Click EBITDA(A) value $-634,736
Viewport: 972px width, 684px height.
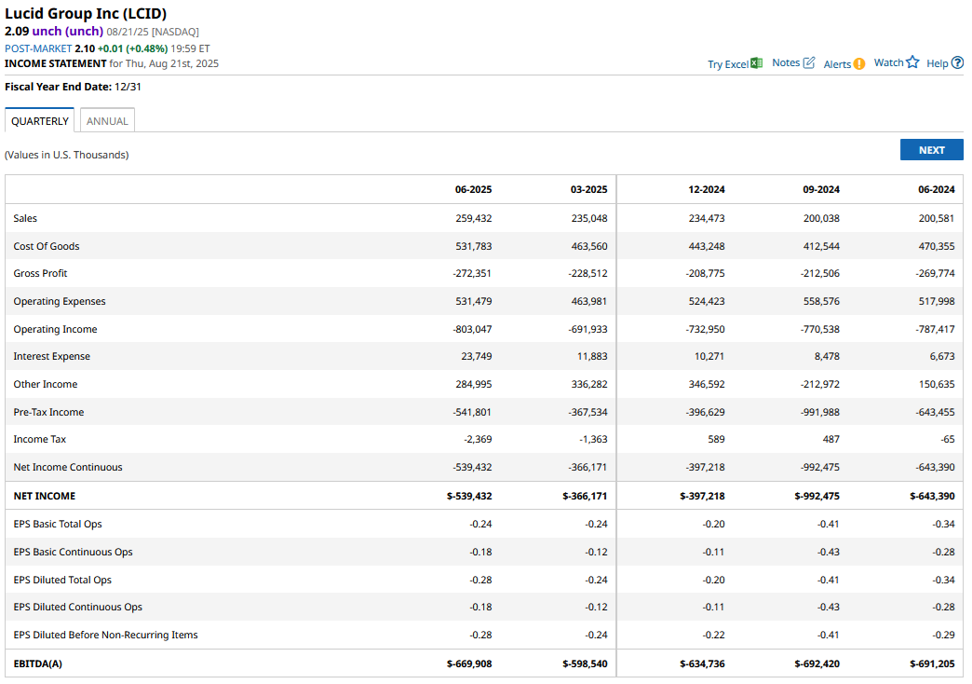tap(702, 663)
